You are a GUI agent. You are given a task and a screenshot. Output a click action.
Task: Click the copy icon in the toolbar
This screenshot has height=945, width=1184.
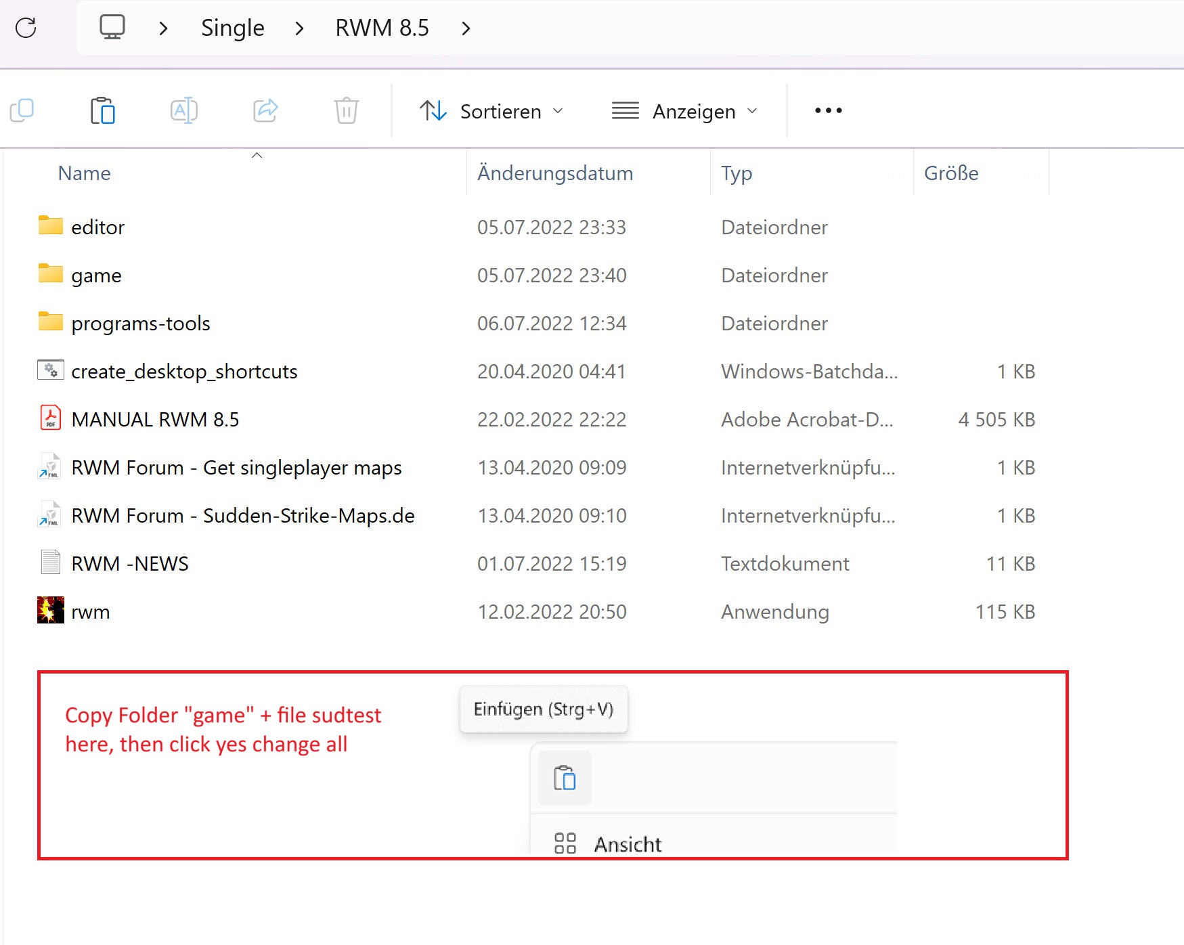pyautogui.click(x=22, y=110)
